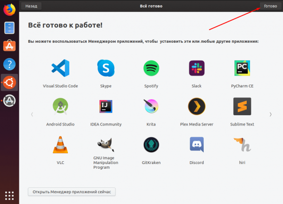Click the Krita label text
The image size is (283, 204).
click(x=151, y=124)
